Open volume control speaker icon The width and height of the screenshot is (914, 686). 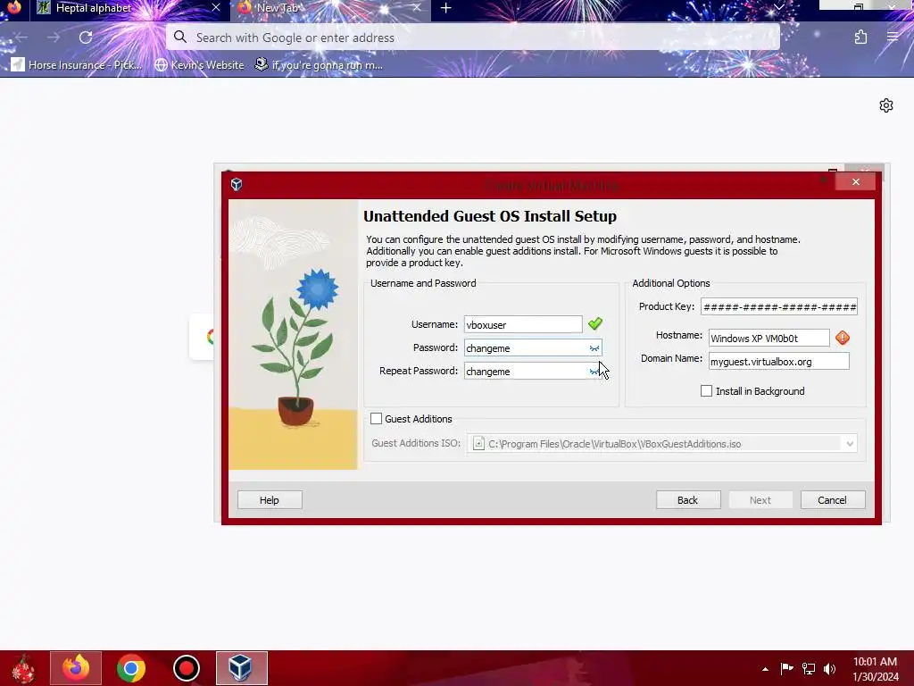829,668
